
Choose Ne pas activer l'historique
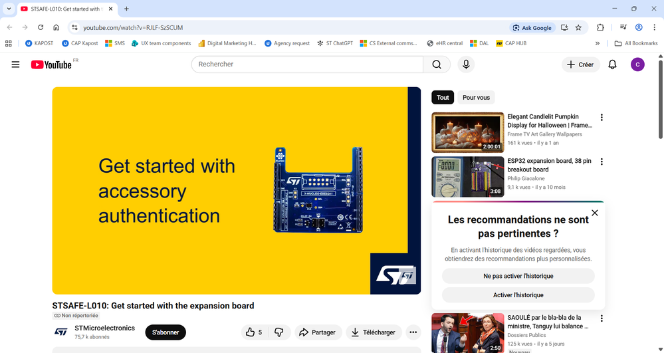click(518, 276)
